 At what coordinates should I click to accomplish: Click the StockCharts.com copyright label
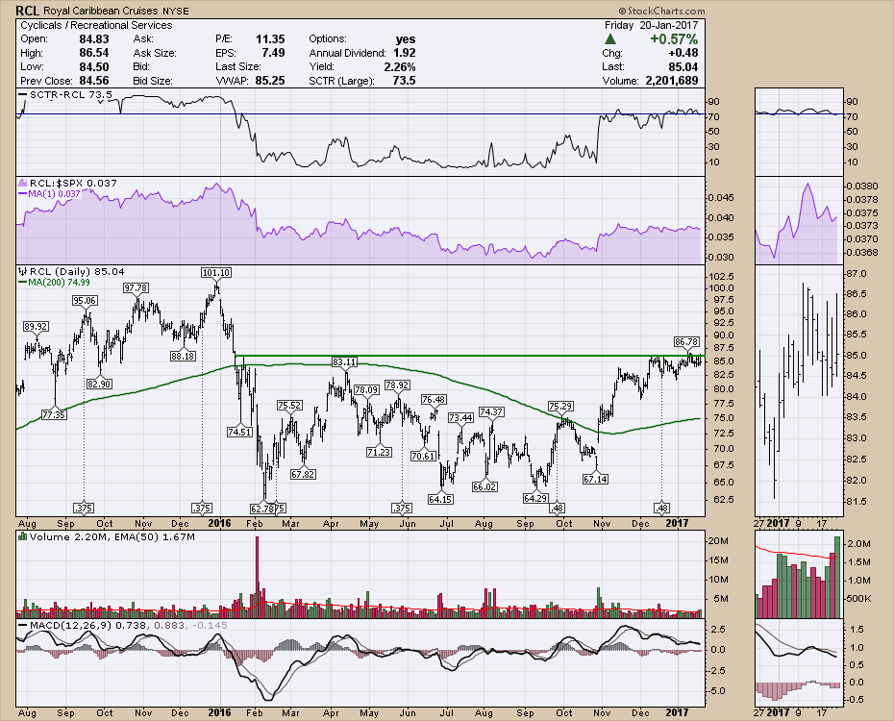(x=661, y=11)
